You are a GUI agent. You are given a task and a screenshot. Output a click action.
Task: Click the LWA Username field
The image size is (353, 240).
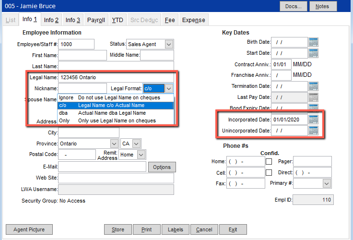pyautogui.click(x=116, y=190)
